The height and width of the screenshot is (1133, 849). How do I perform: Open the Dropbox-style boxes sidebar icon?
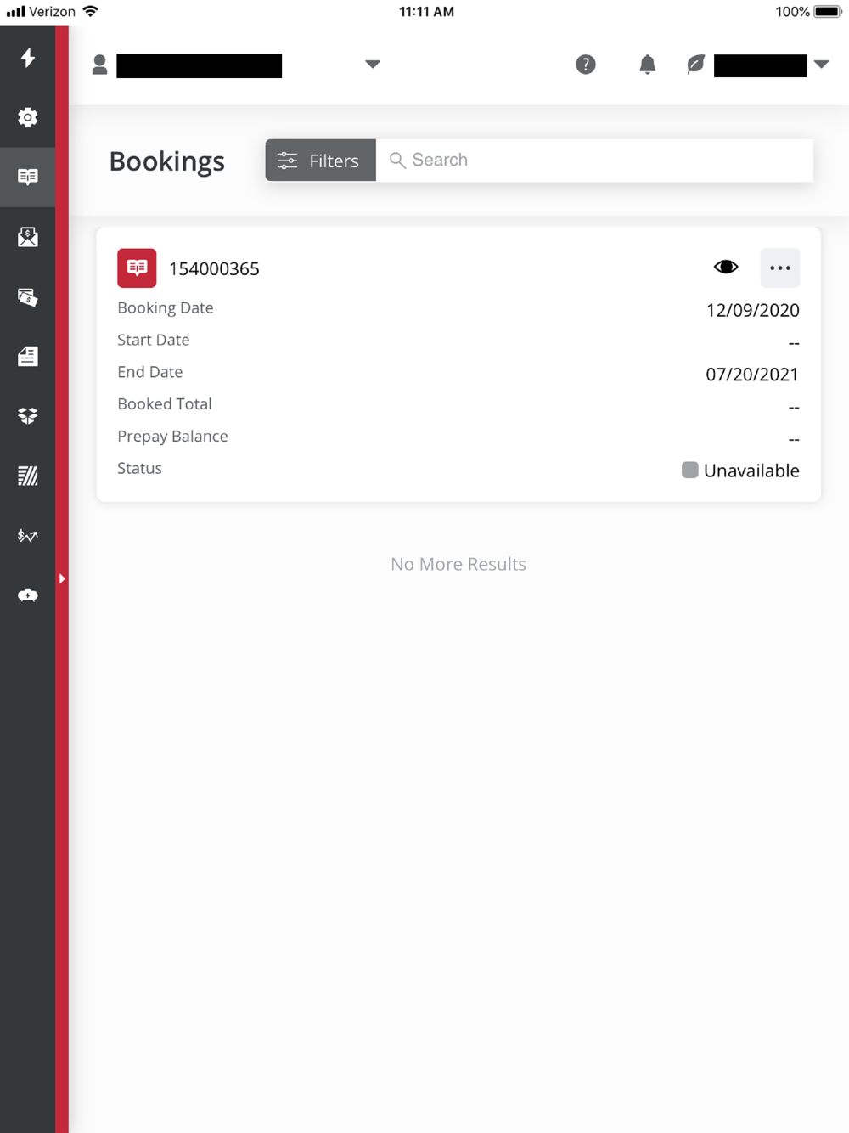(x=28, y=415)
